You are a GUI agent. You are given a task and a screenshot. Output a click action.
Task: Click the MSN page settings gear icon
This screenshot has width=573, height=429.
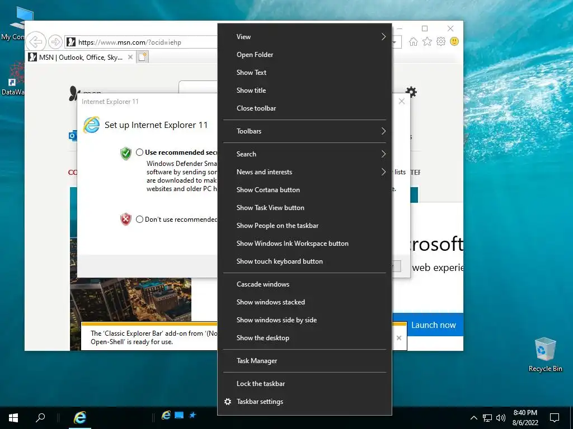(411, 92)
